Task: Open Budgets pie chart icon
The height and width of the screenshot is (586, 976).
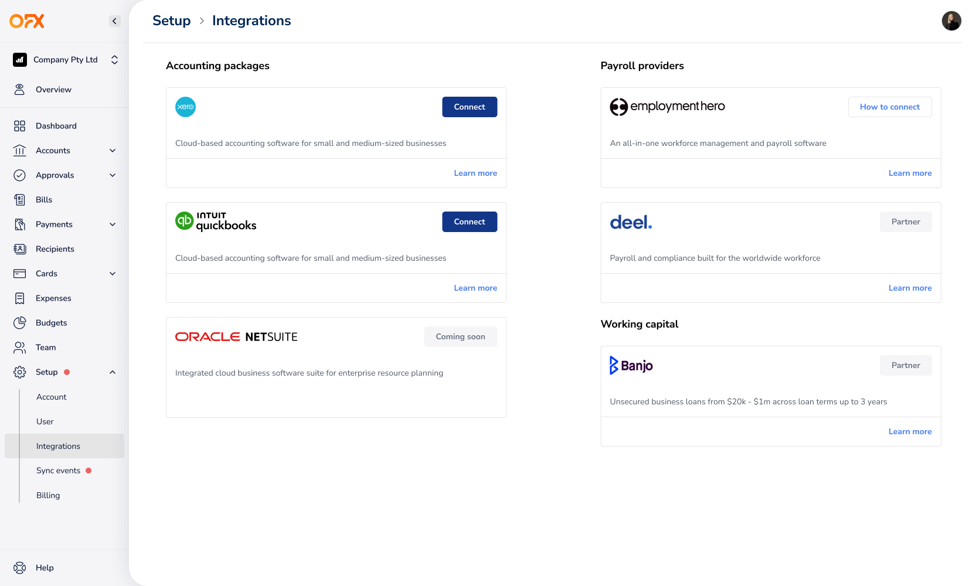Action: pyautogui.click(x=19, y=323)
